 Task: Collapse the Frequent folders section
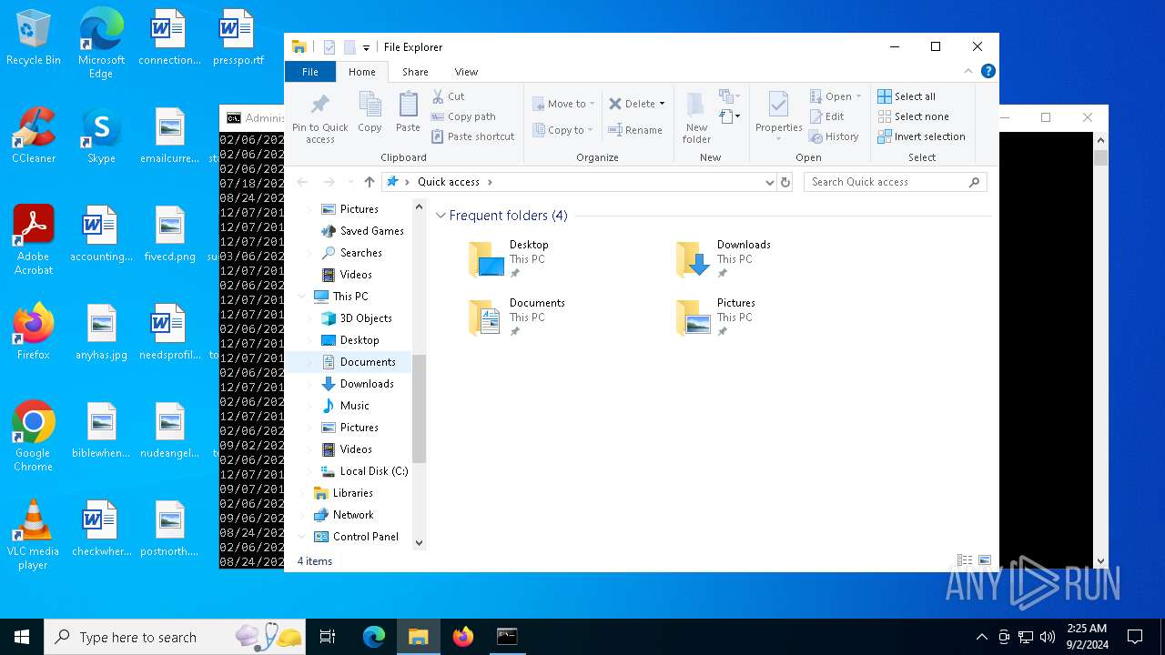(441, 216)
